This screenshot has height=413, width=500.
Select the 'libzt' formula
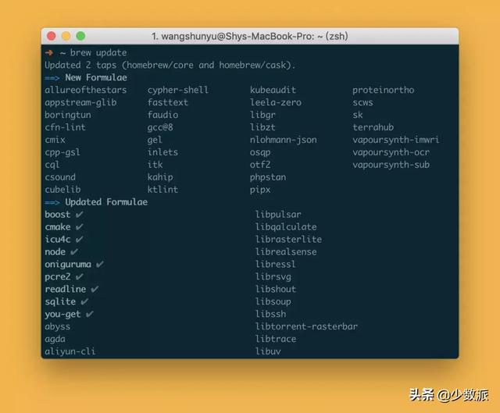[x=262, y=127]
